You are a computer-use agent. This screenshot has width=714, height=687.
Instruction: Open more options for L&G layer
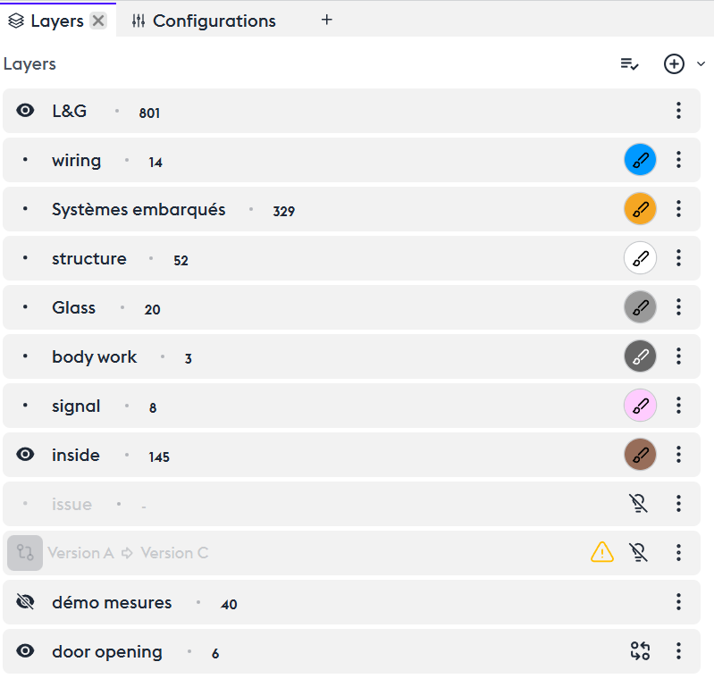point(679,111)
